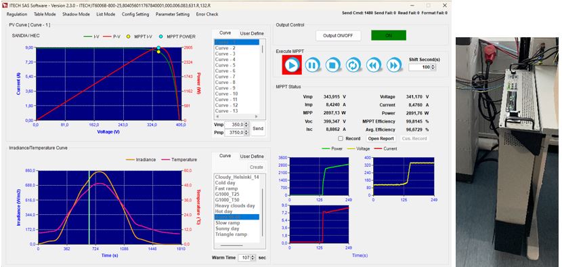Click the MPPT loop/refresh icon
Image resolution: width=562 pixels, height=267 pixels.
(353, 65)
